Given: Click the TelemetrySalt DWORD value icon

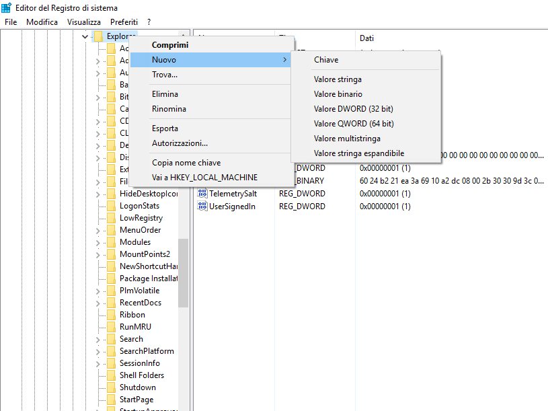Looking at the screenshot, I should tap(202, 194).
